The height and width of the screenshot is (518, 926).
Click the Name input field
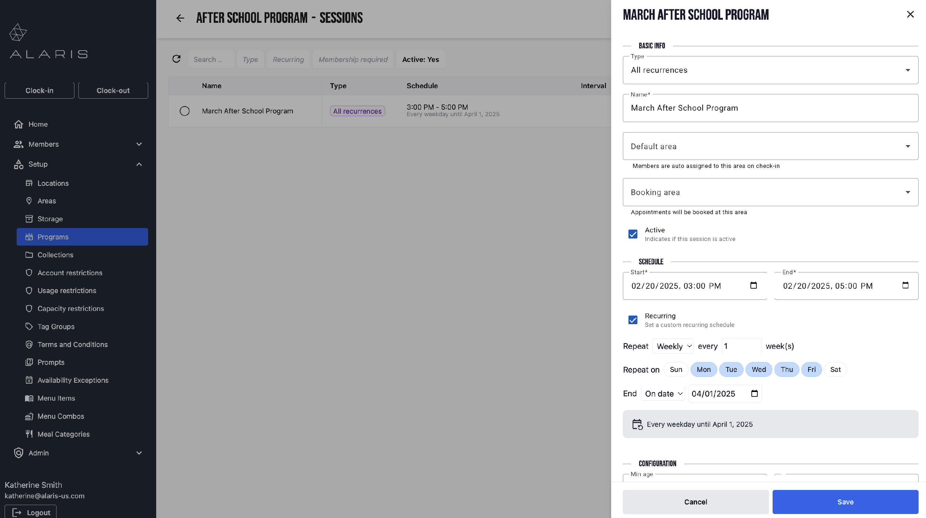(770, 108)
